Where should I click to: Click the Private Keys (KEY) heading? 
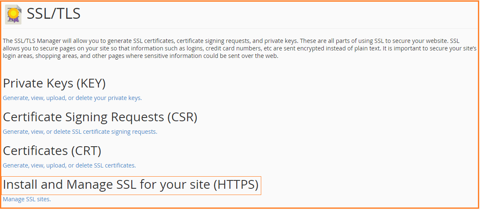(x=54, y=83)
